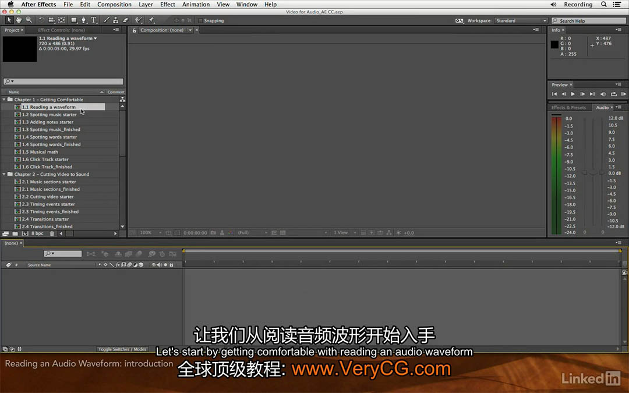Select the Zoom magnifier tool
Screen dimensions: 629x393
(29, 20)
